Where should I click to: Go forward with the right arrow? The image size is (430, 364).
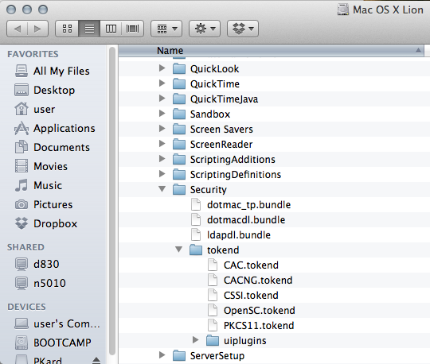[x=38, y=29]
